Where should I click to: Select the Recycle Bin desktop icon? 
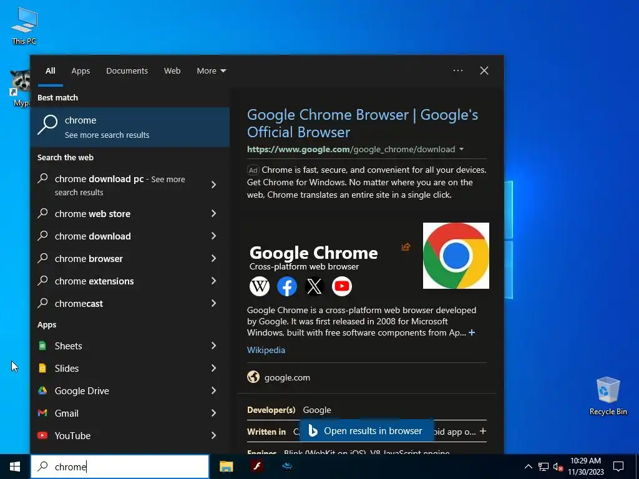(x=608, y=396)
